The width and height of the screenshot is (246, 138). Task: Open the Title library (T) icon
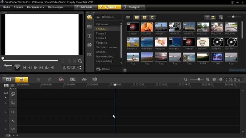(x=90, y=36)
